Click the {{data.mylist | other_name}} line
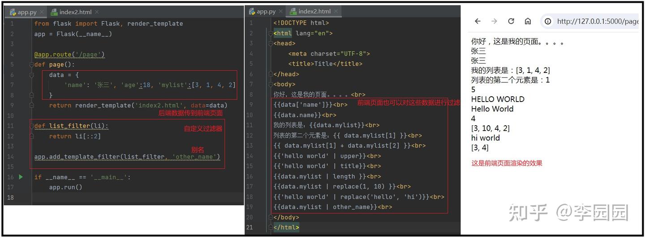This screenshot has height=238, width=645. 333,207
